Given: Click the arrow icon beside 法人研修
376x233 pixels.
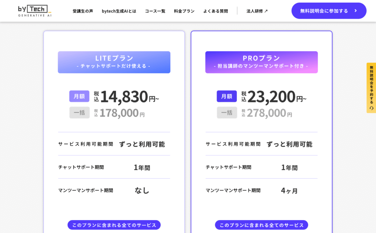Looking at the screenshot, I should (x=266, y=11).
